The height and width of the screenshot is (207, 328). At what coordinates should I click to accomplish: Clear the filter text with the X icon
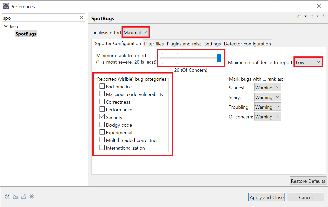[x=82, y=17]
